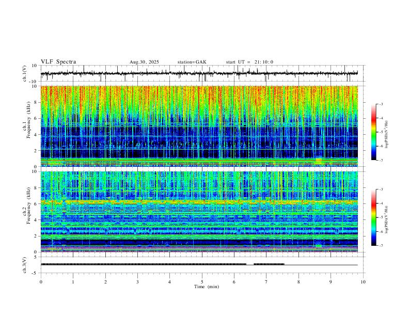Image resolution: width=409 pixels, height=316 pixels.
Task: Click the "-7" label on lower colorbar
Action: (381, 245)
